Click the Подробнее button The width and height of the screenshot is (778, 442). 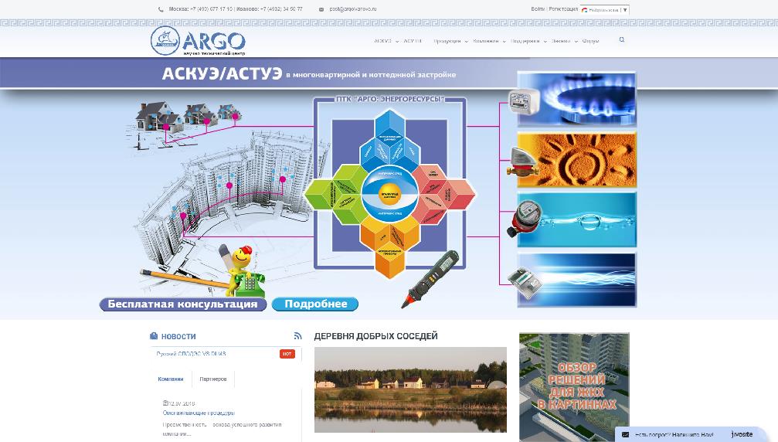point(315,304)
